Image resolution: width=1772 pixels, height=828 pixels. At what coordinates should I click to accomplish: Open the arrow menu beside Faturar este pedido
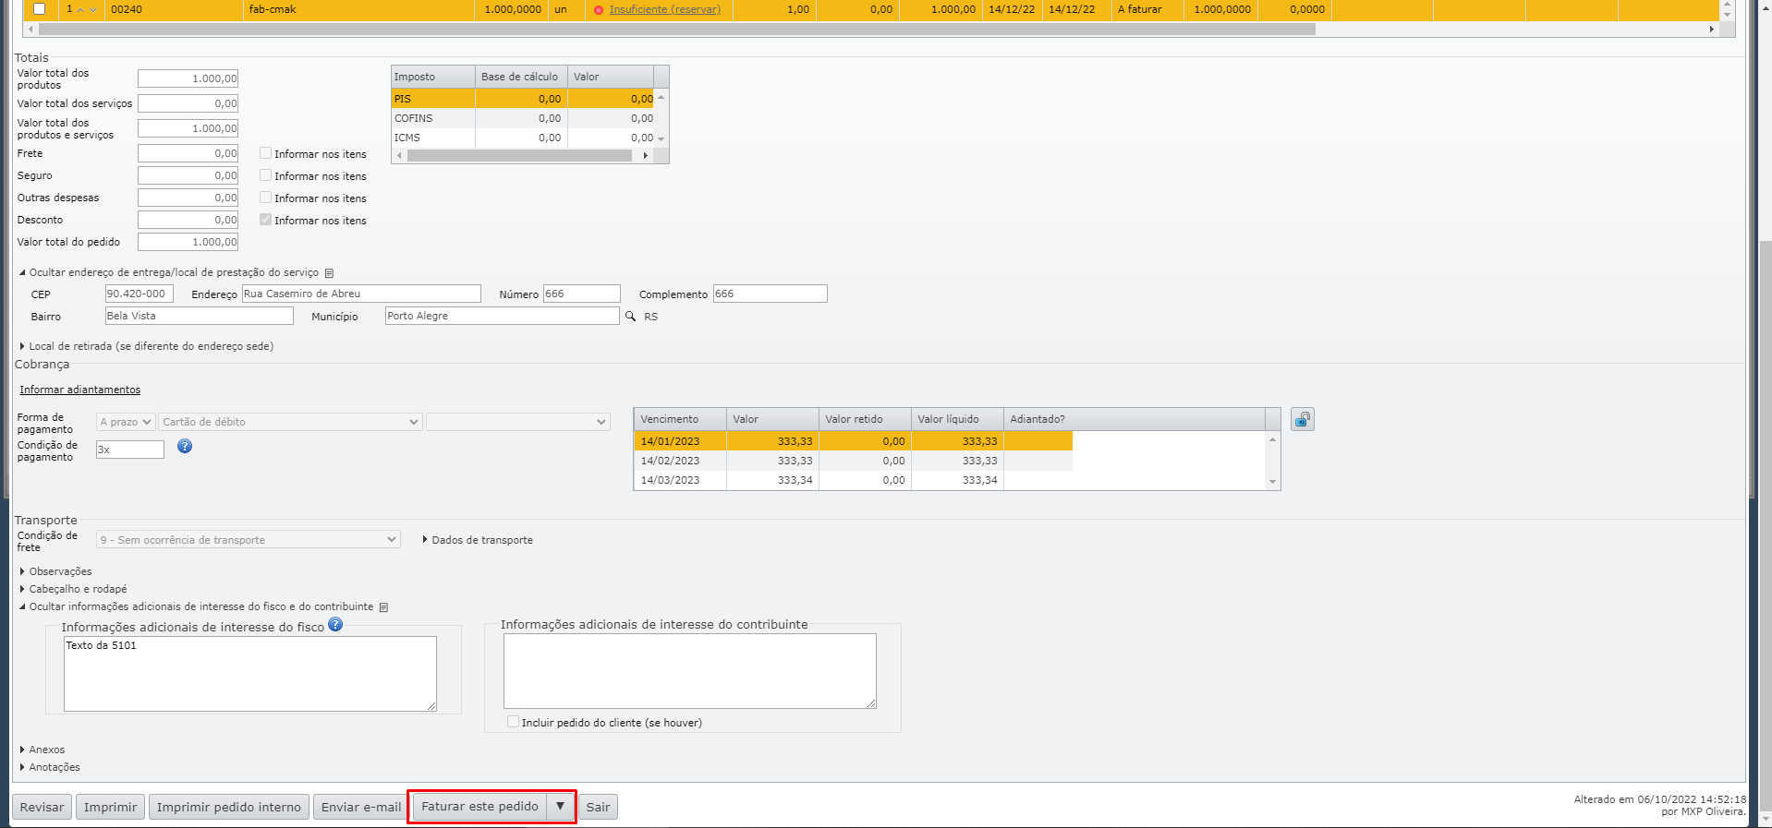560,807
